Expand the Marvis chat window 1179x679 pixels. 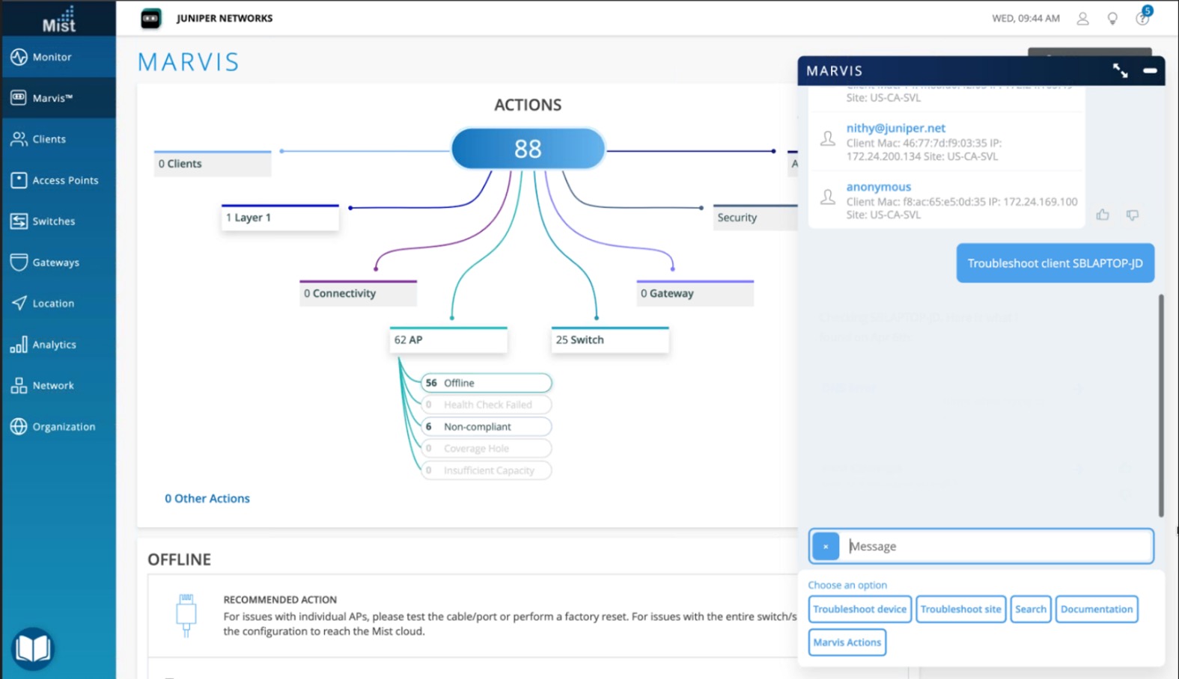coord(1120,71)
